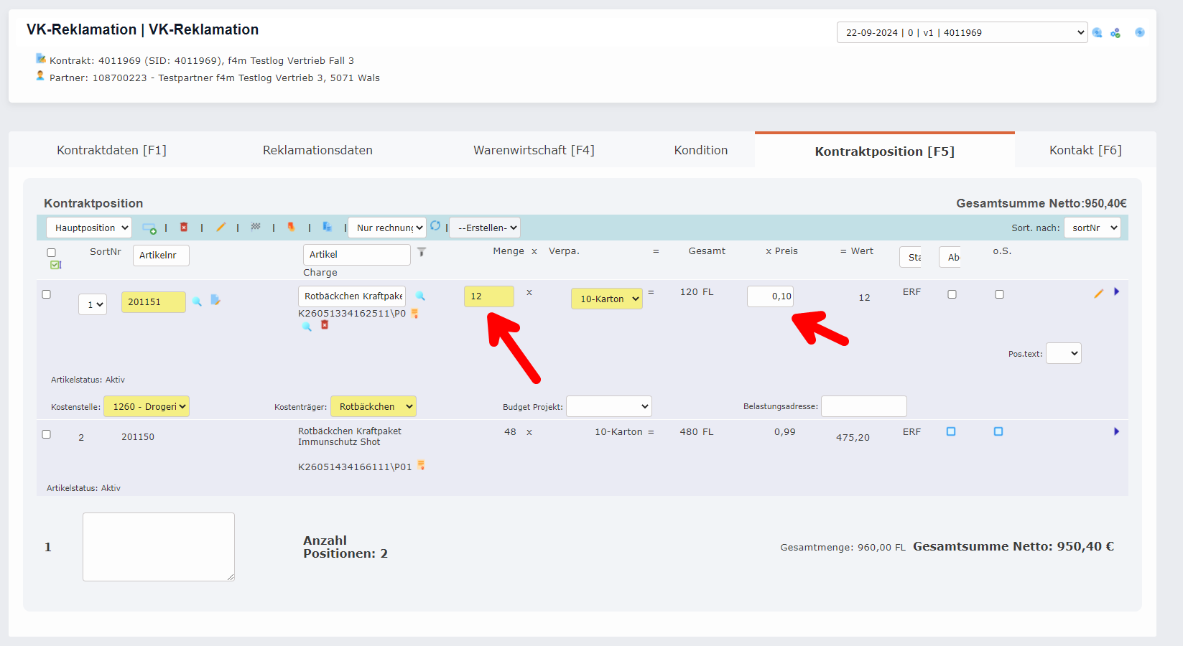Switch to the Warenwirtschaft [F4] tab
Viewport: 1183px width, 646px height.
pyautogui.click(x=534, y=150)
